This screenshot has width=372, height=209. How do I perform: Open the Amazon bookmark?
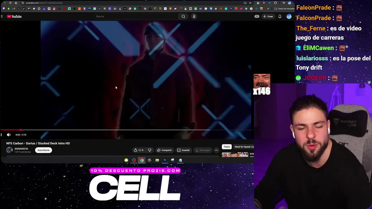tap(49, 9)
